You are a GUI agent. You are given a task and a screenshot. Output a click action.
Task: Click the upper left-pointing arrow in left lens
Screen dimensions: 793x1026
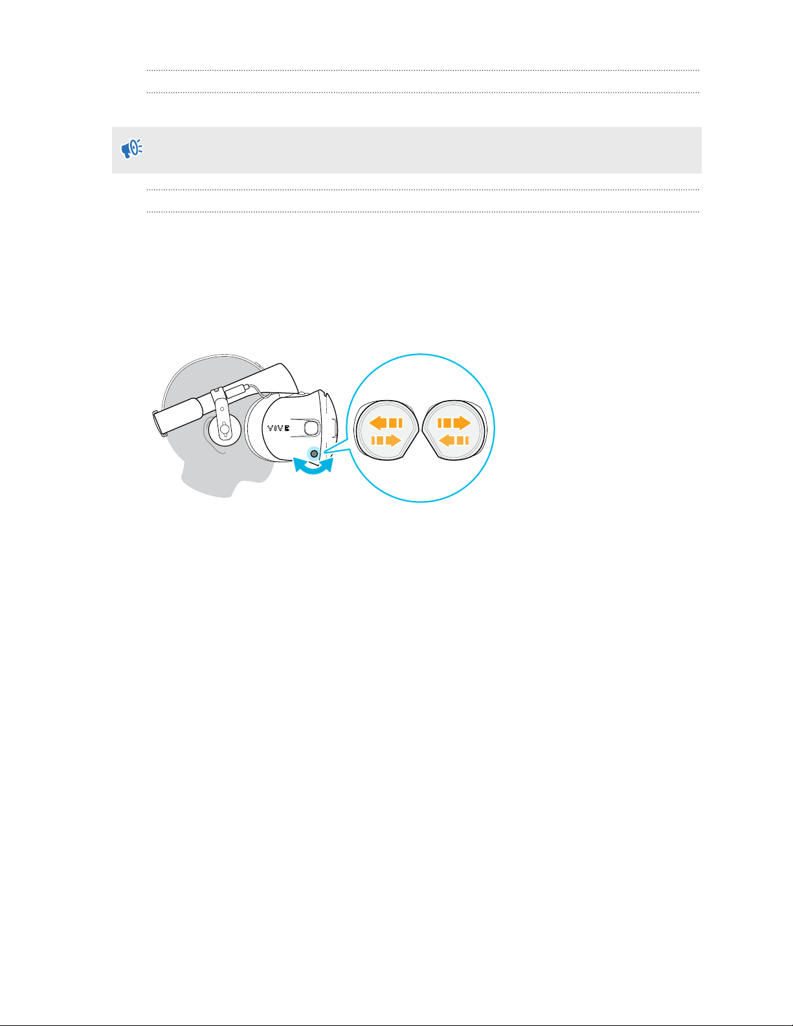pos(386,423)
